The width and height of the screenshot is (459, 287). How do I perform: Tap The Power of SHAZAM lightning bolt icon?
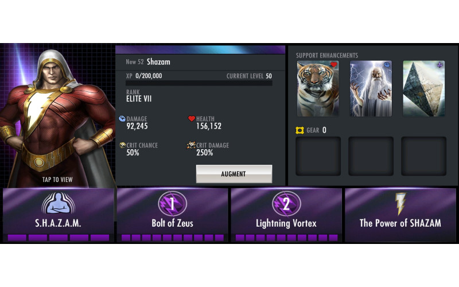coord(400,203)
